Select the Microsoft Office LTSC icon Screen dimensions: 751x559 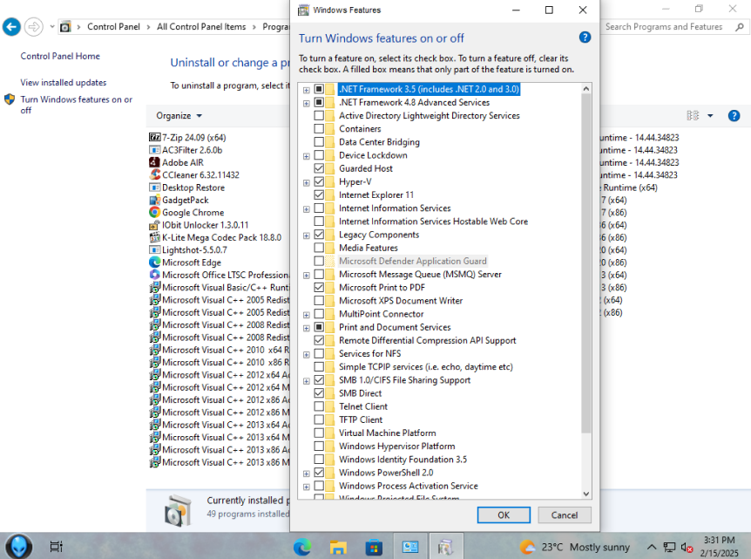[x=155, y=275]
